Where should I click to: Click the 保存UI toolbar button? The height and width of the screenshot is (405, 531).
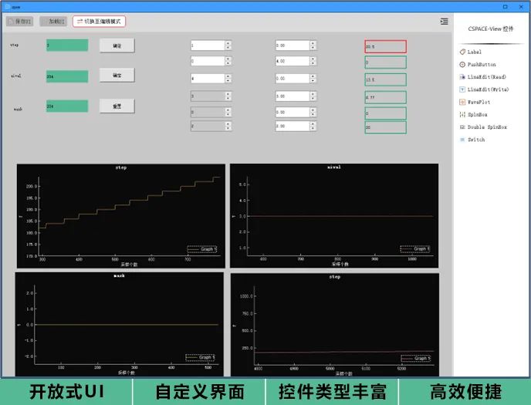pos(20,22)
